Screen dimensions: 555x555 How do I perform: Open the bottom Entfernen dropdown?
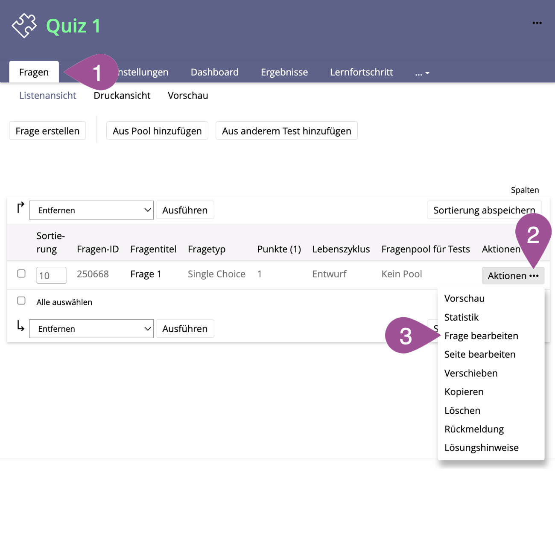pos(91,329)
